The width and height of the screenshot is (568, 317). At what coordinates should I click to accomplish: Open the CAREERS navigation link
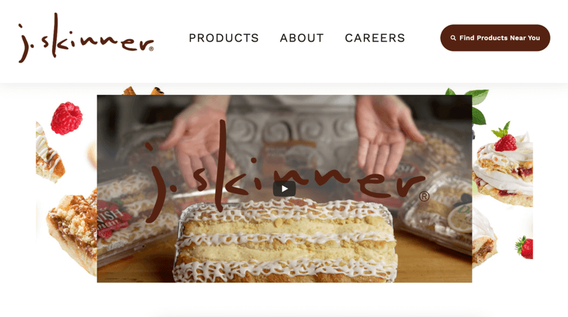[375, 38]
